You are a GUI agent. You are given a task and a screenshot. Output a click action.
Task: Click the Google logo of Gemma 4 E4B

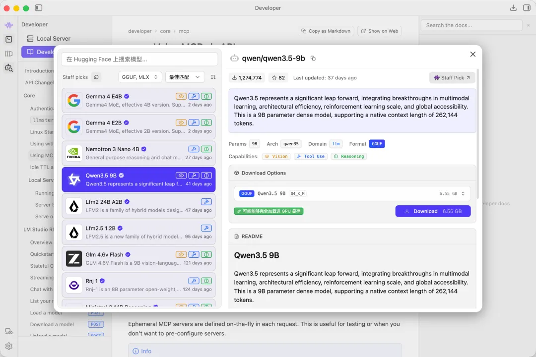74,101
